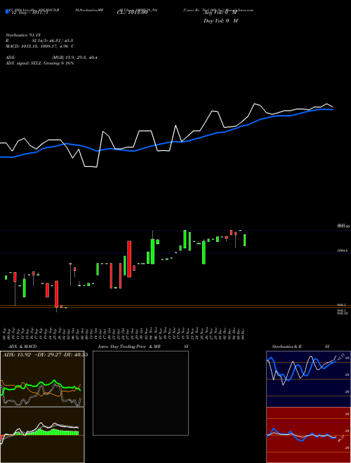Click the last green candlestick on the chart

point(244,240)
